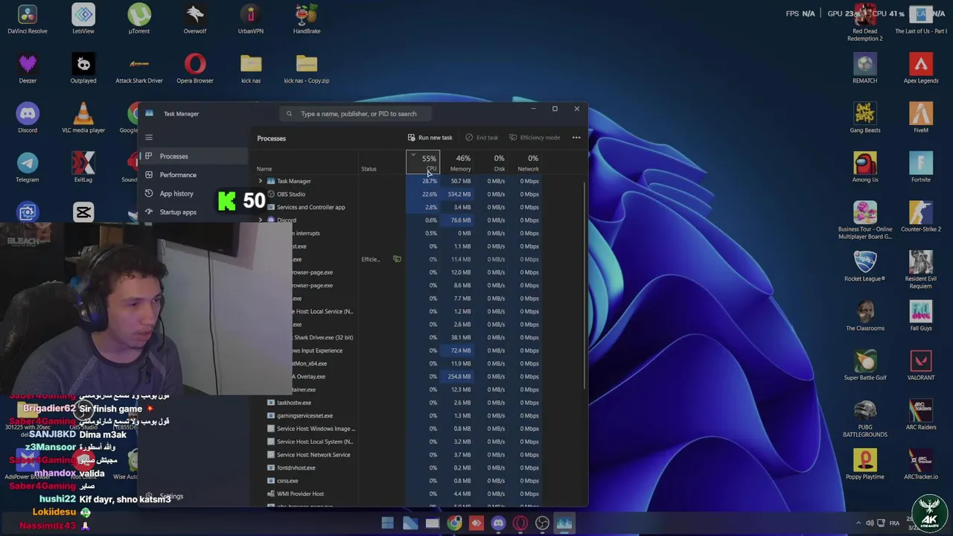This screenshot has width=953, height=536.
Task: Open the Super Battle Golf icon
Action: [865, 366]
